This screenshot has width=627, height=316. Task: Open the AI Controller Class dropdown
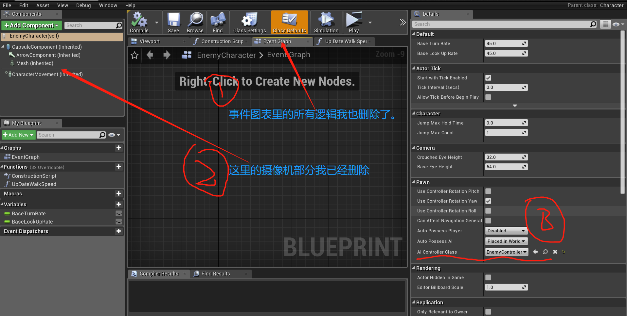(x=506, y=252)
